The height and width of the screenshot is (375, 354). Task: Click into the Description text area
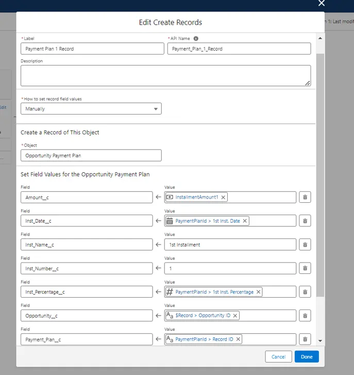165,75
